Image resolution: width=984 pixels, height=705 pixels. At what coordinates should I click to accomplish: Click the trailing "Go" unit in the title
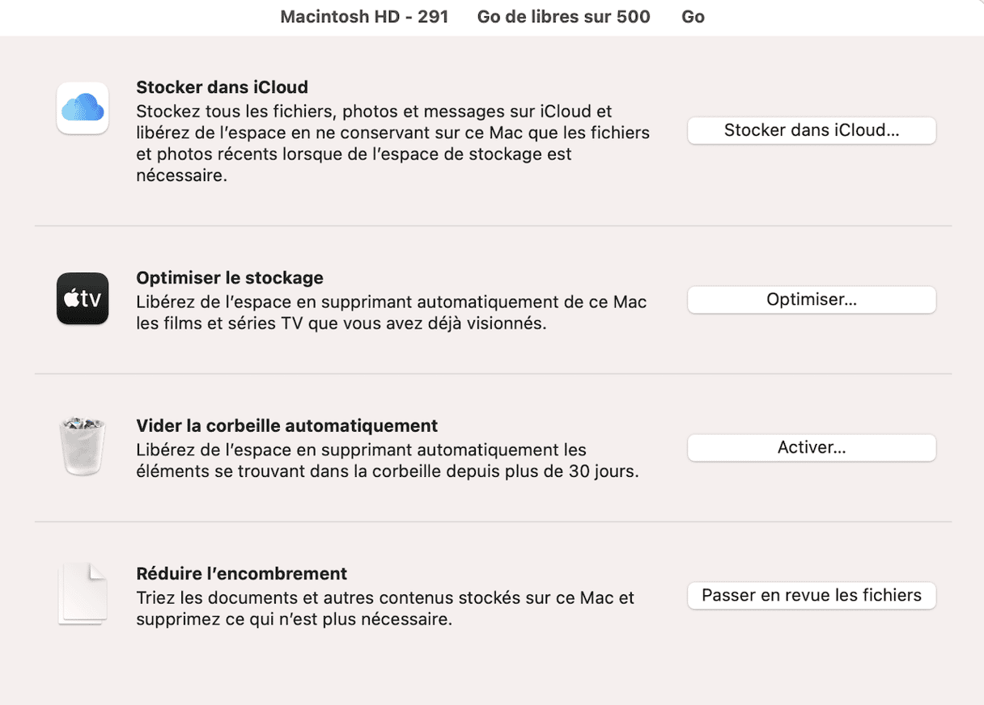(693, 17)
